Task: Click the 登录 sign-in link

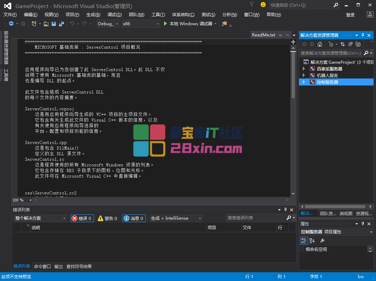Action: (350, 15)
